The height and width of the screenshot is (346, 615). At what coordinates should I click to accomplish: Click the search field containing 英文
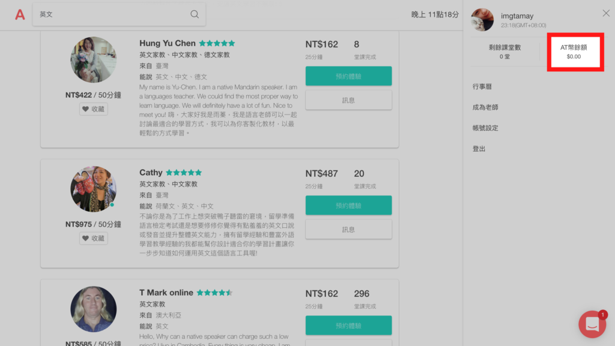point(114,14)
